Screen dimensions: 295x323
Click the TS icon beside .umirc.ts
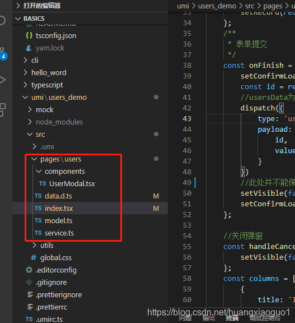click(29, 319)
